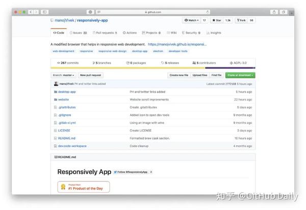Show tab overview icon
306x210 pixels.
click(x=284, y=12)
